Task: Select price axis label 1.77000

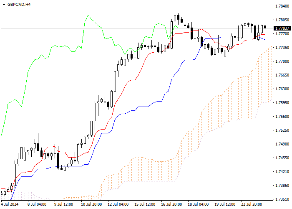Action: pyautogui.click(x=282, y=61)
